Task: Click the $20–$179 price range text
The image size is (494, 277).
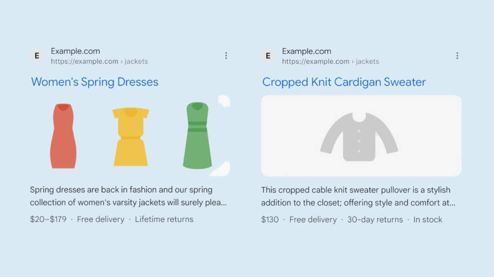Action: coord(48,219)
